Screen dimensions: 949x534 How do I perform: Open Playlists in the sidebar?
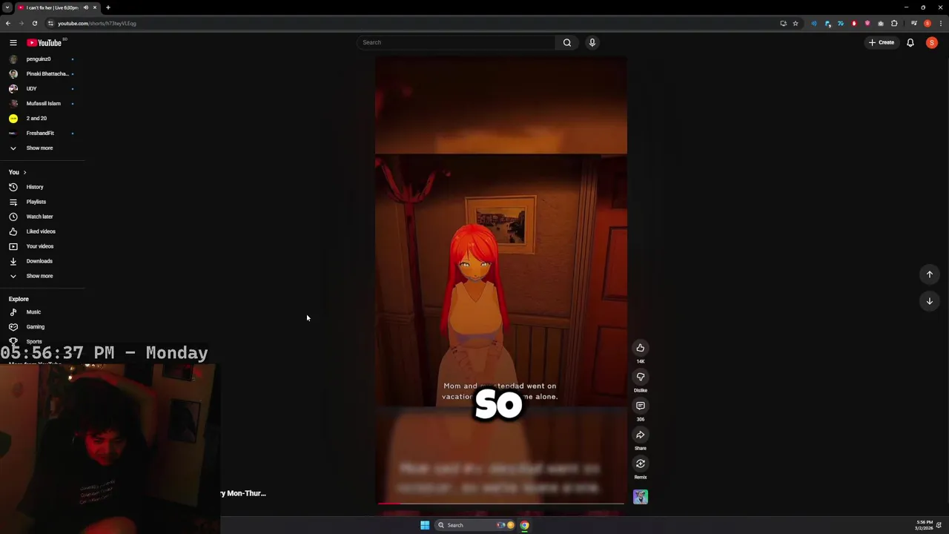36,202
